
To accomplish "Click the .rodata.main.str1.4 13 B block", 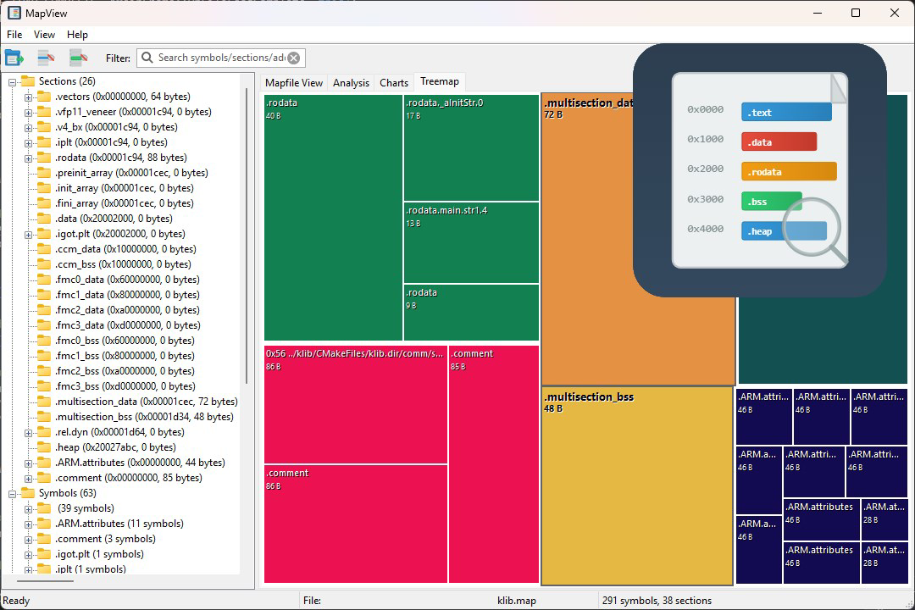I will pyautogui.click(x=472, y=243).
